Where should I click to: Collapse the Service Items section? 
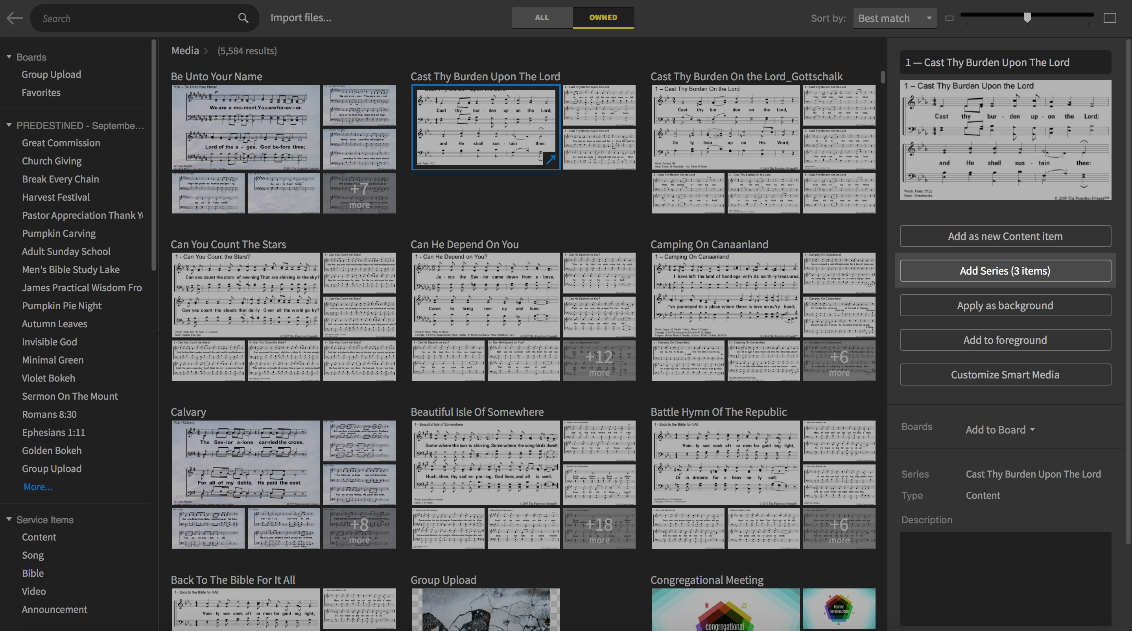coord(9,519)
